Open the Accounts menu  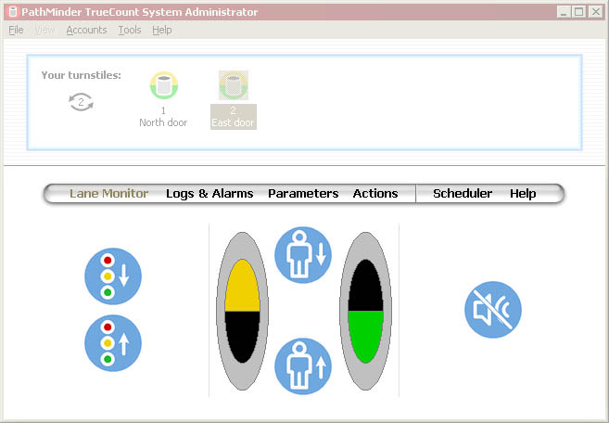(x=86, y=30)
